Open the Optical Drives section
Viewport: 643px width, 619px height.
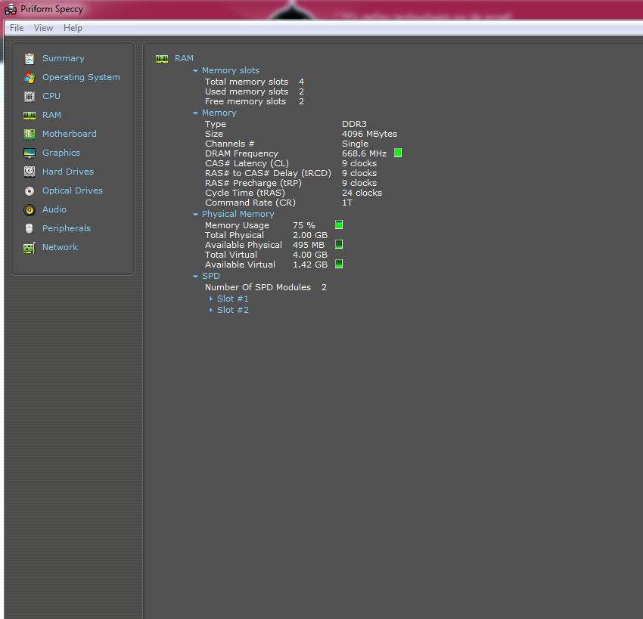click(x=73, y=190)
